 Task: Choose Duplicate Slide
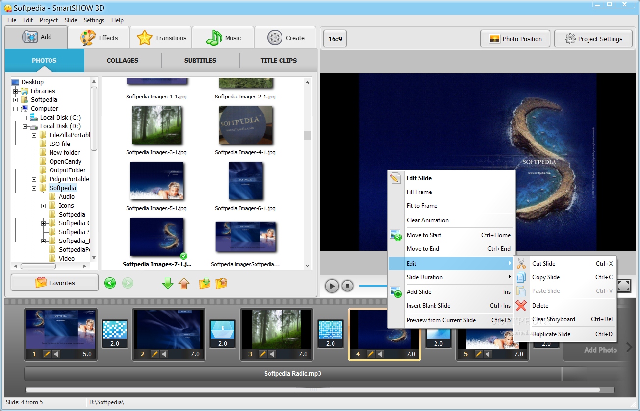[565, 334]
